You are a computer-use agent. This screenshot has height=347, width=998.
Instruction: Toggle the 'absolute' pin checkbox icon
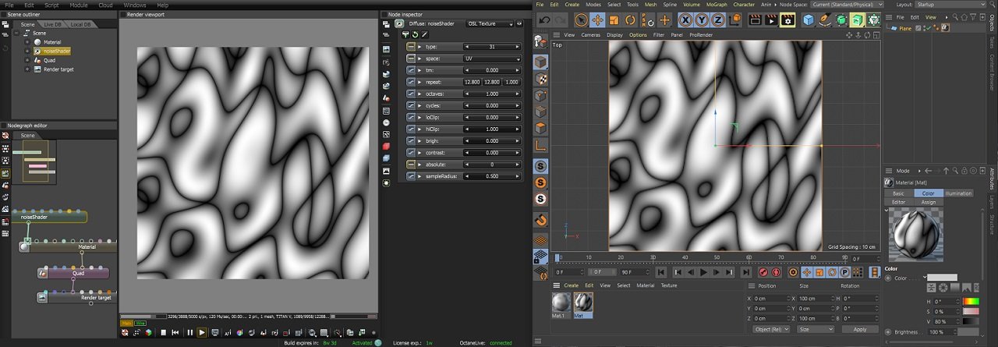pos(411,165)
